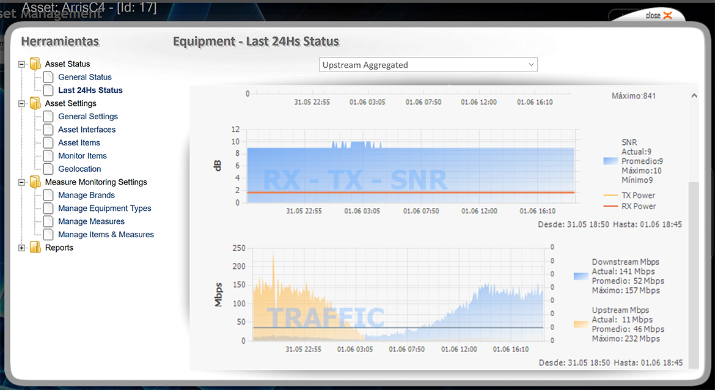Click the Upstream Mbps orange legend swatch
The image size is (715, 390).
[x=581, y=325]
